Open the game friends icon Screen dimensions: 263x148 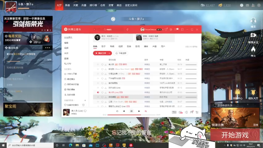(253, 5)
